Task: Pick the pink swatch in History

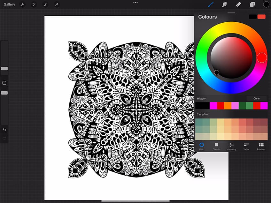Action: point(235,106)
